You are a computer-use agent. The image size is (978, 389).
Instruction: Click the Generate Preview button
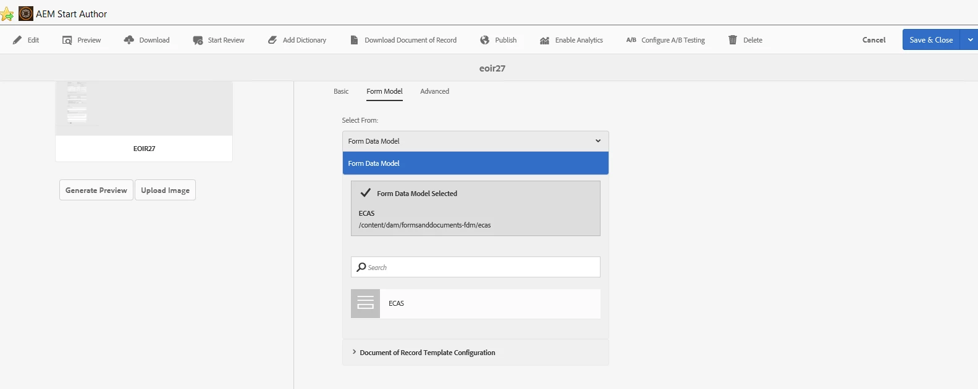coord(96,190)
